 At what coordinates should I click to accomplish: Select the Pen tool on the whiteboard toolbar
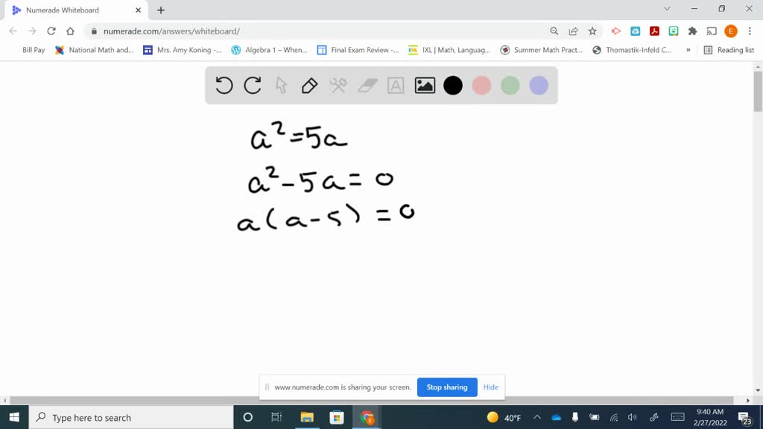309,85
